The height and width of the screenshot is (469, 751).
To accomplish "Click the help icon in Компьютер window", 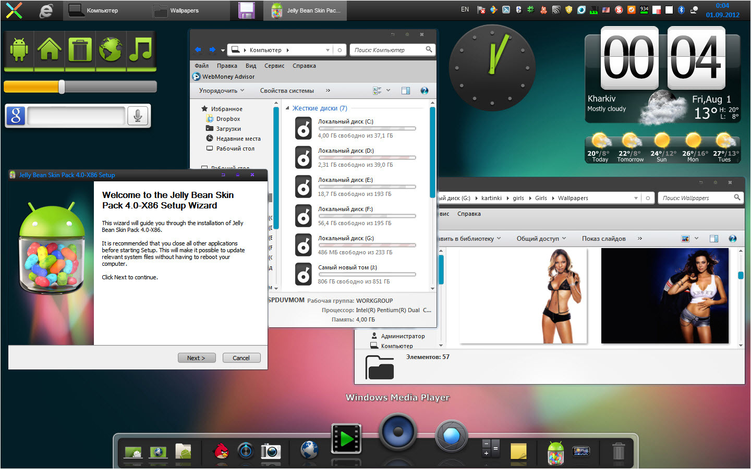I will coord(425,91).
